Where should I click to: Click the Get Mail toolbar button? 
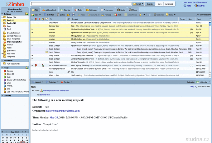click(x=48, y=15)
